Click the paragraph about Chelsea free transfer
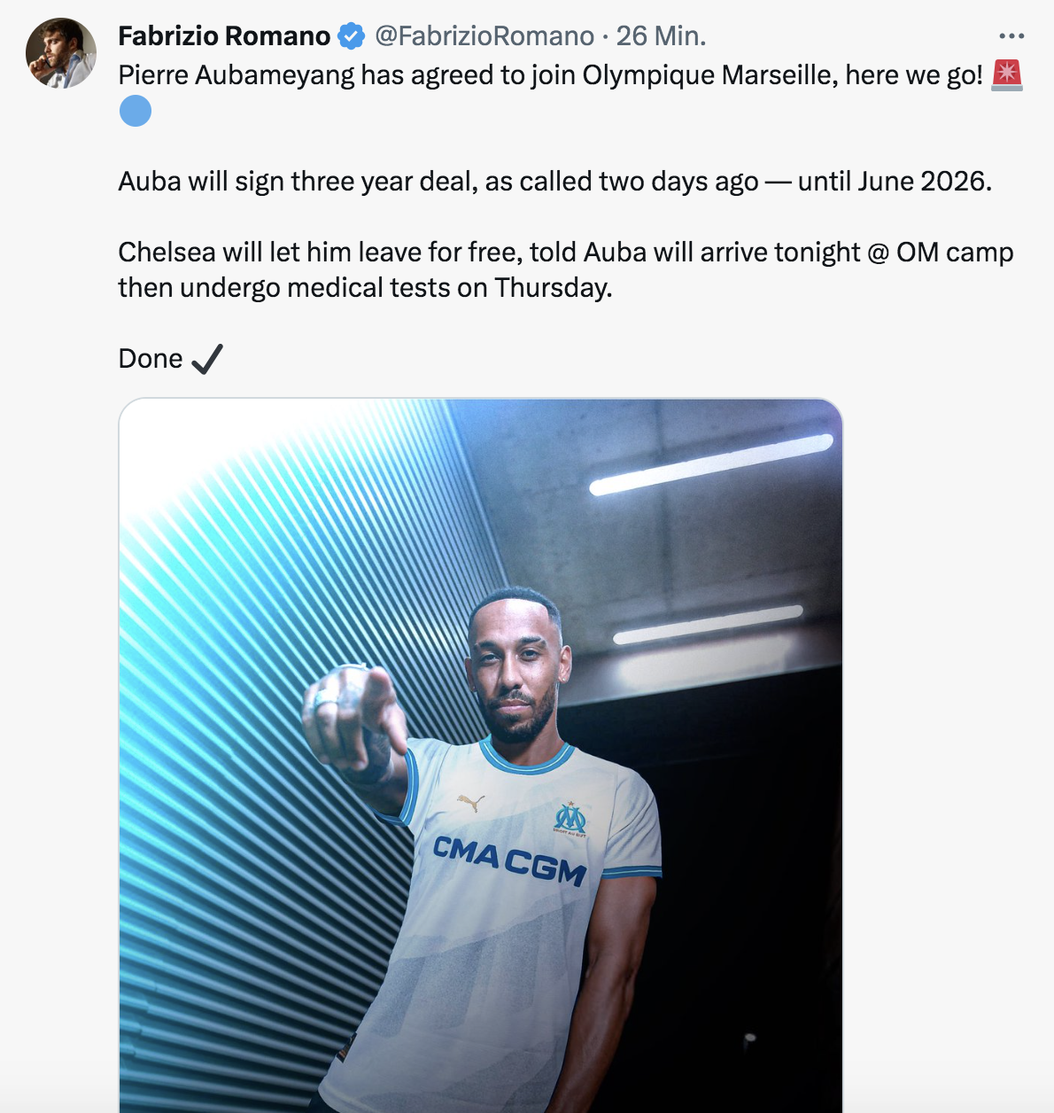 [566, 270]
